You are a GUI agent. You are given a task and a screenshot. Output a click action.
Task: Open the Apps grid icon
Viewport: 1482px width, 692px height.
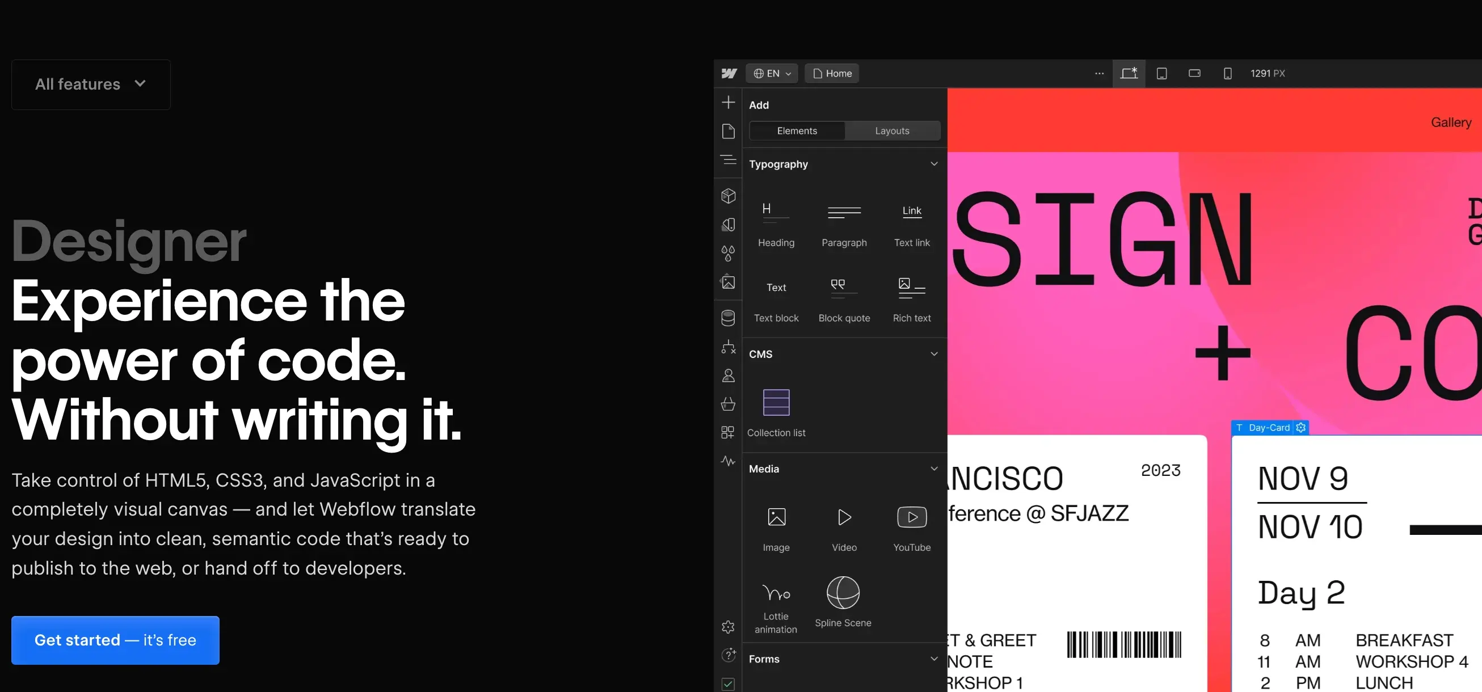pyautogui.click(x=729, y=433)
